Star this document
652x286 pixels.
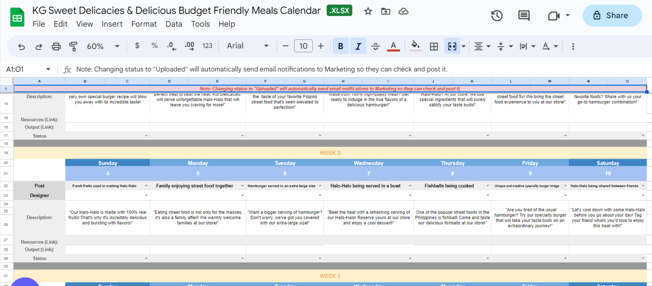click(x=368, y=11)
